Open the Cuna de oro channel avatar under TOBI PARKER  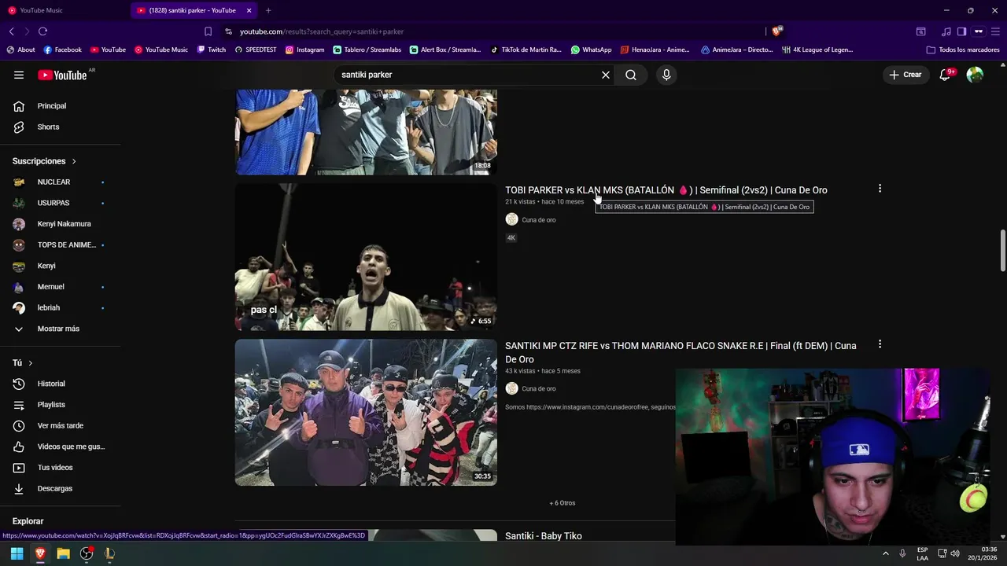point(511,219)
